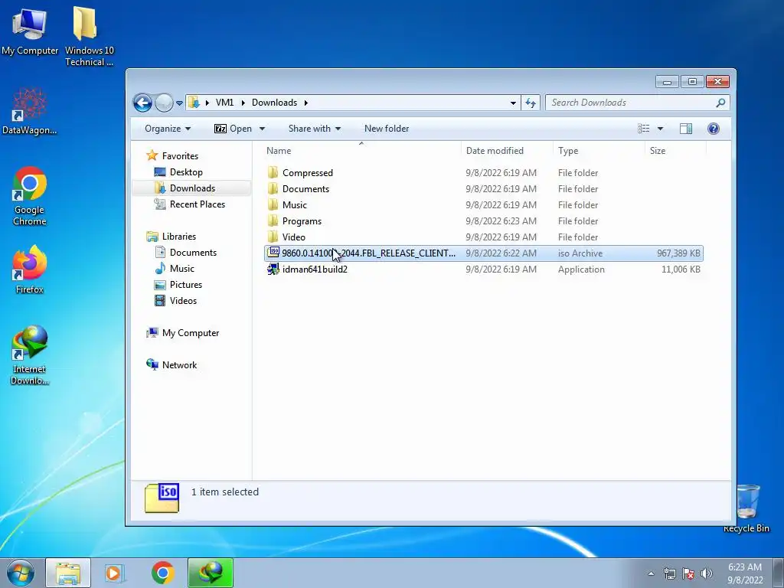The width and height of the screenshot is (784, 588).
Task: Open Windows Explorer from the taskbar
Action: click(x=68, y=573)
